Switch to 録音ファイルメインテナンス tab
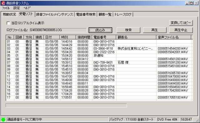The image size is (200, 123). point(55,14)
